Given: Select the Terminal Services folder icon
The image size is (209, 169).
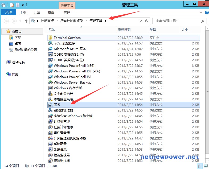Looking at the screenshot, I should [50, 38].
